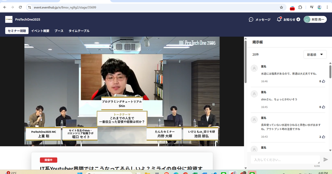Click the 開催中 status badge
332x174 pixels.
point(49,160)
